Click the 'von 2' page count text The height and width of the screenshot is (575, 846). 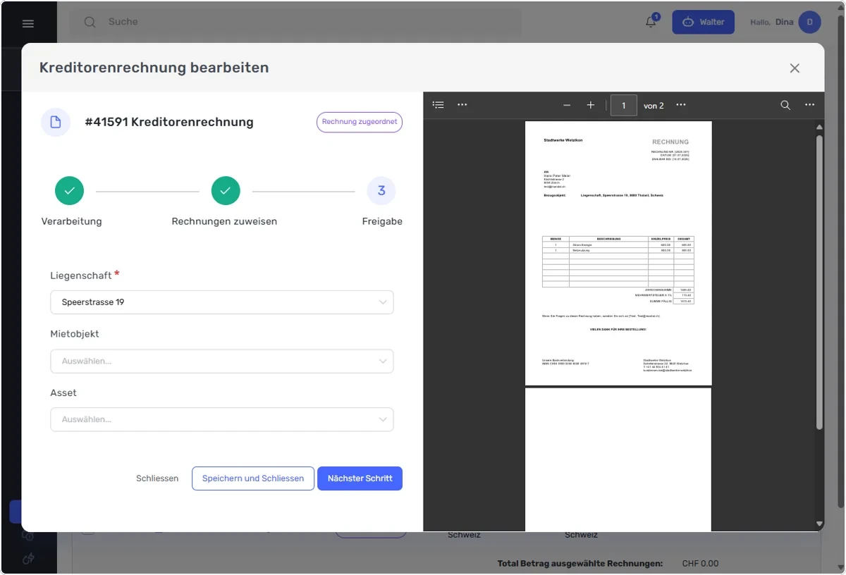654,106
